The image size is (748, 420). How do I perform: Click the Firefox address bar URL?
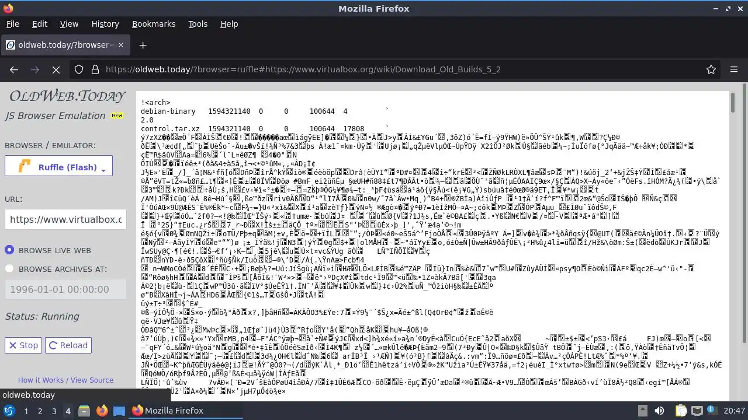[303, 69]
